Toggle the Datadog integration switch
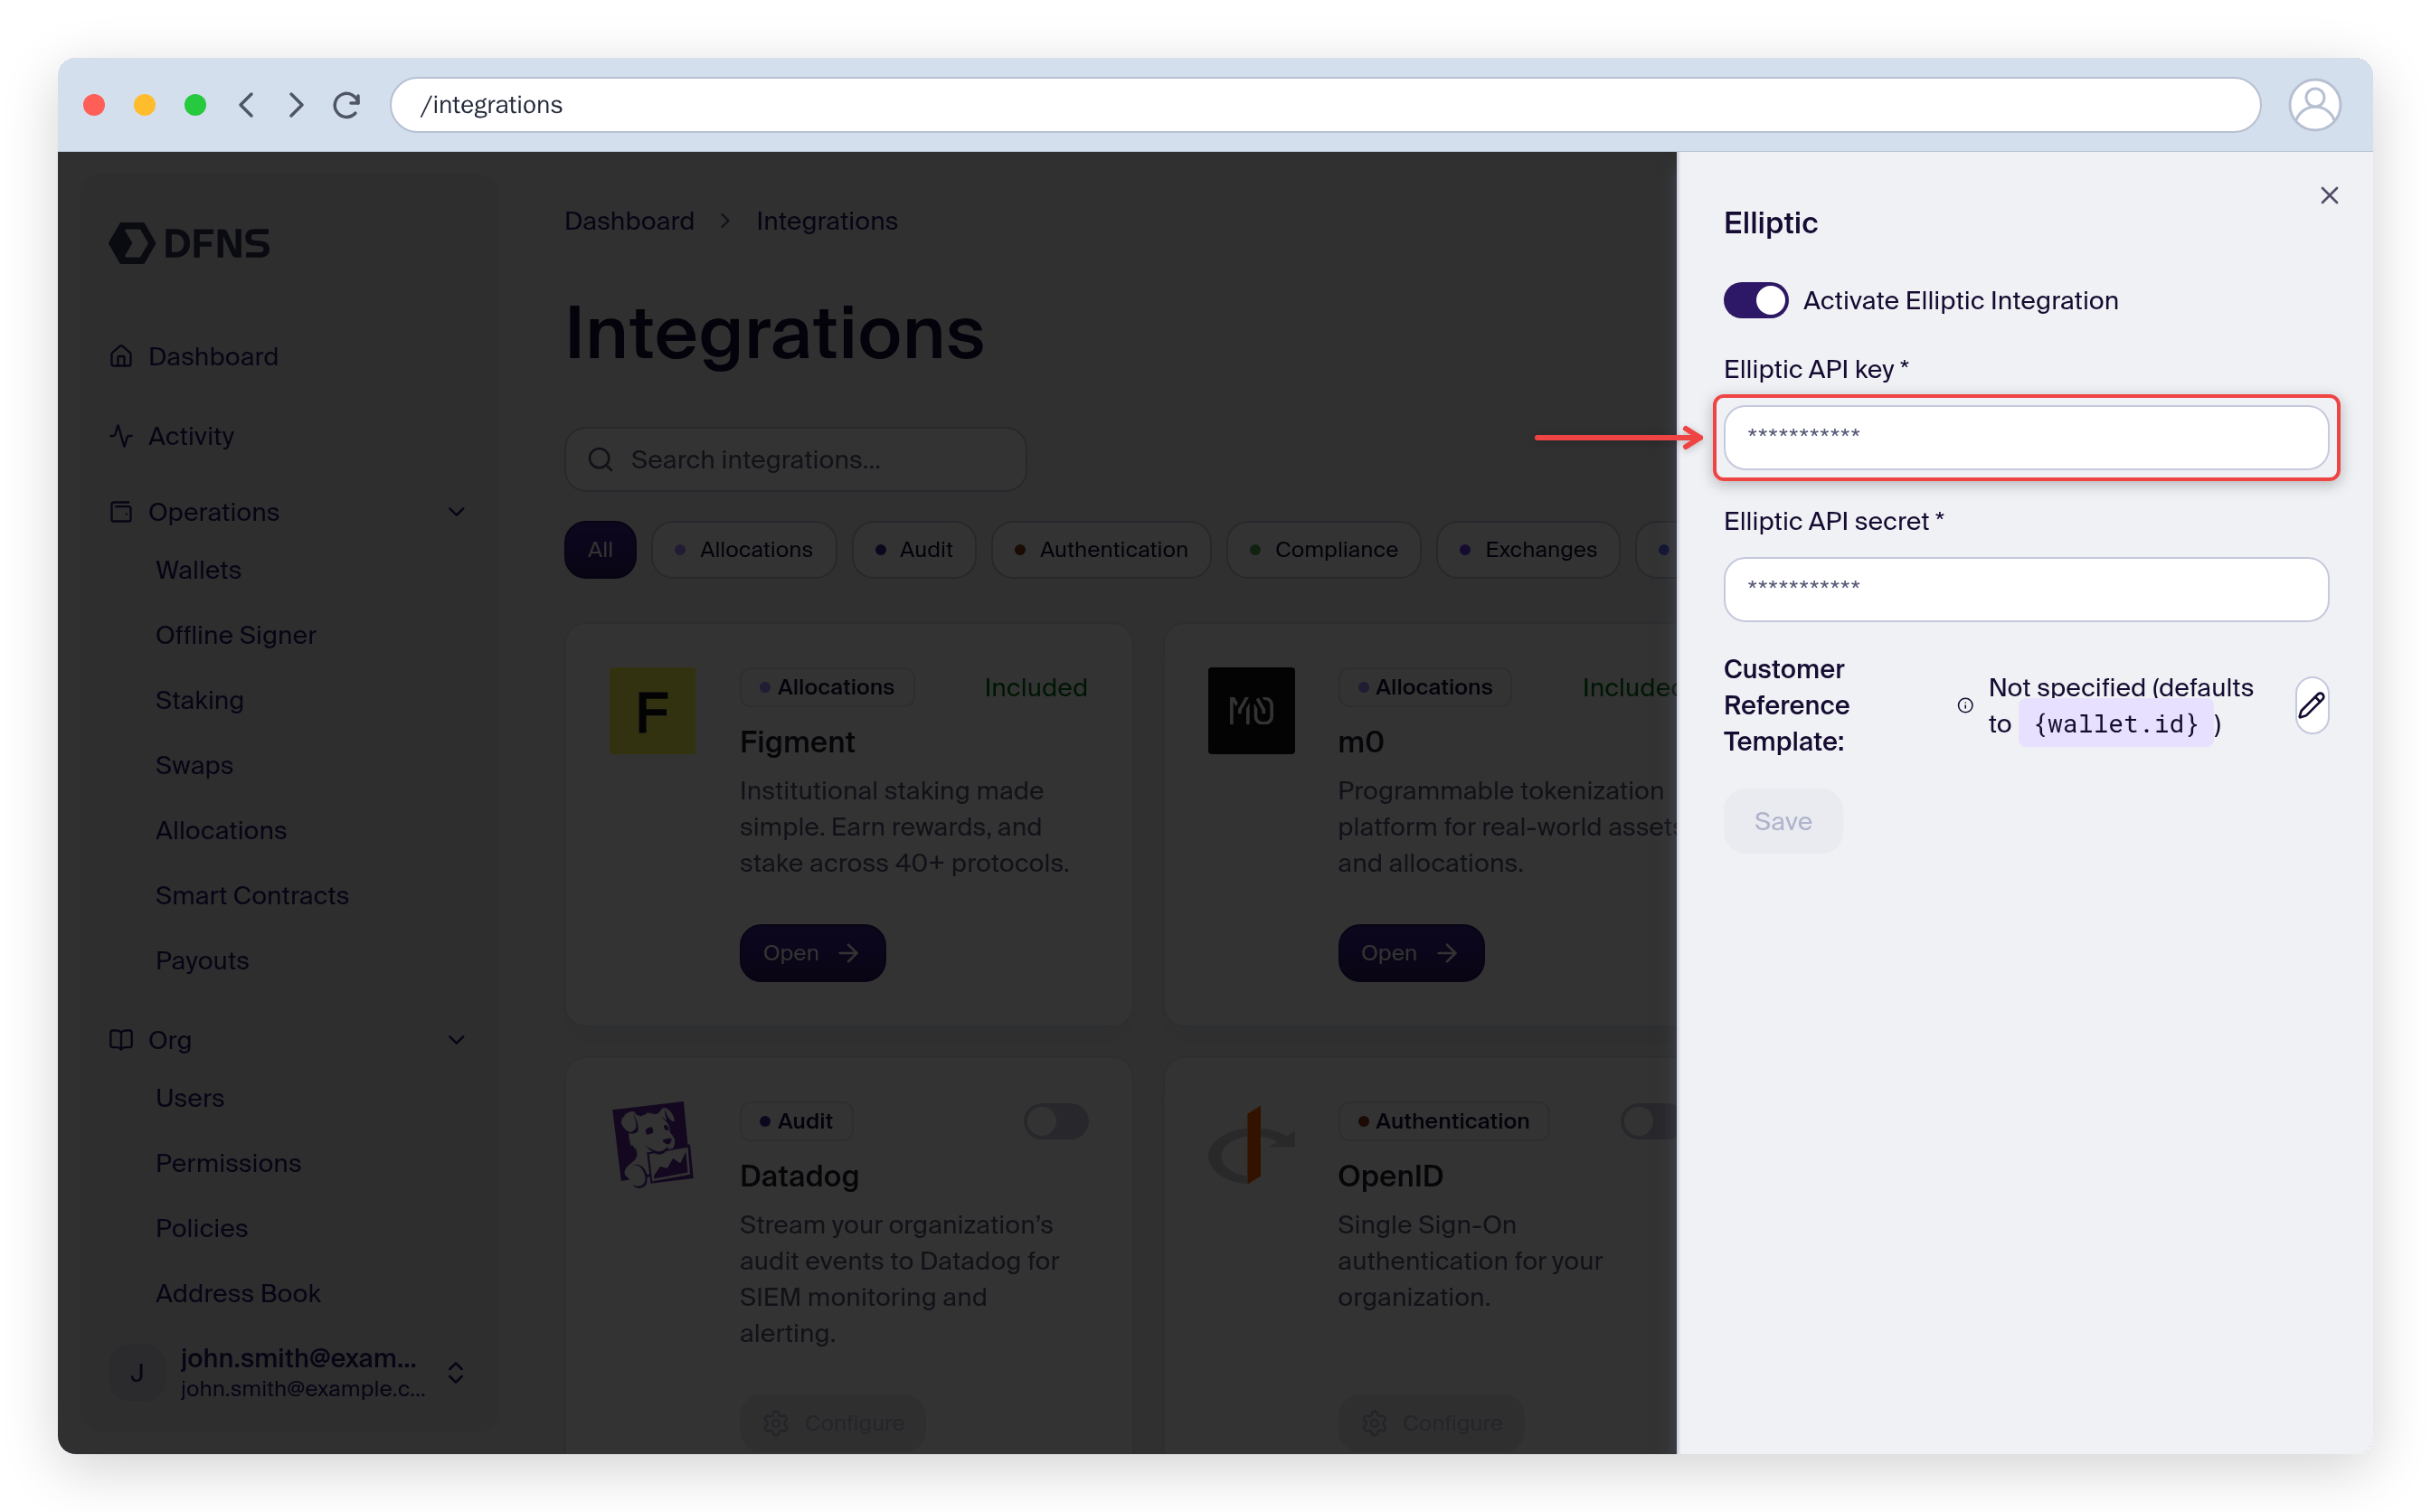The image size is (2431, 1512). (1056, 1121)
